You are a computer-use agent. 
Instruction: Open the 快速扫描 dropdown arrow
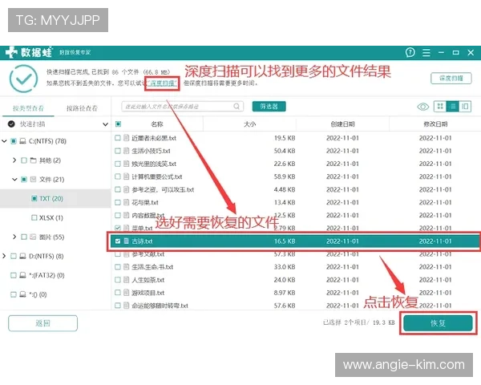[105, 124]
